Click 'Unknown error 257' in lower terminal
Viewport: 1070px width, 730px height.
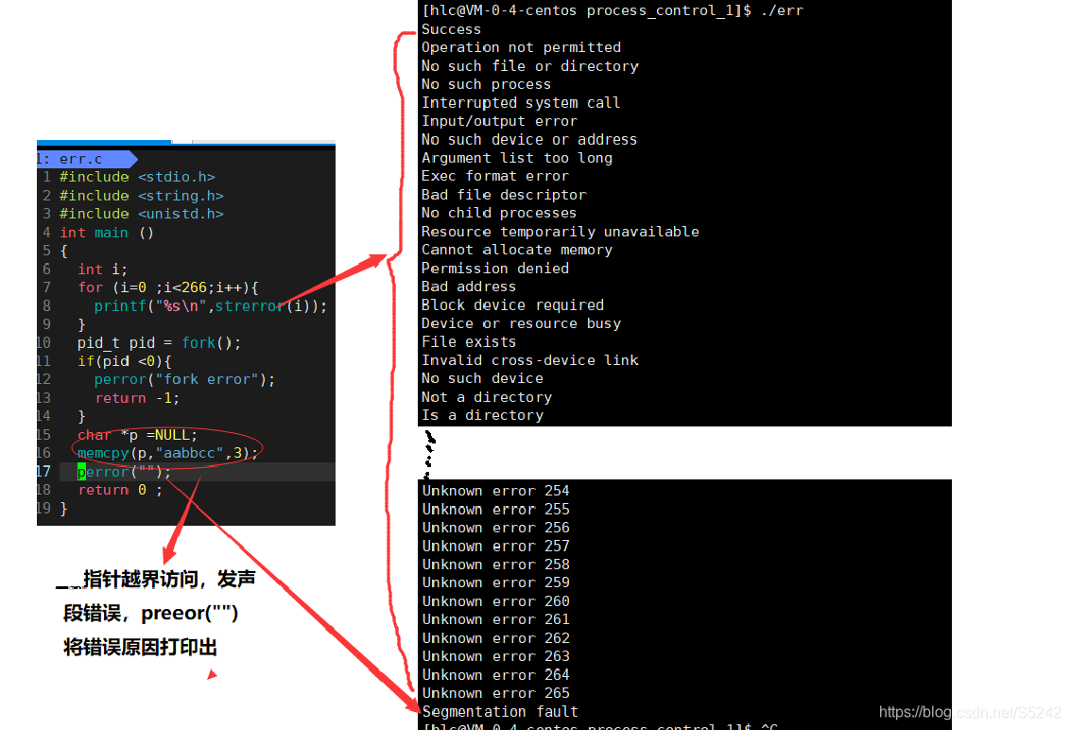[x=495, y=547]
